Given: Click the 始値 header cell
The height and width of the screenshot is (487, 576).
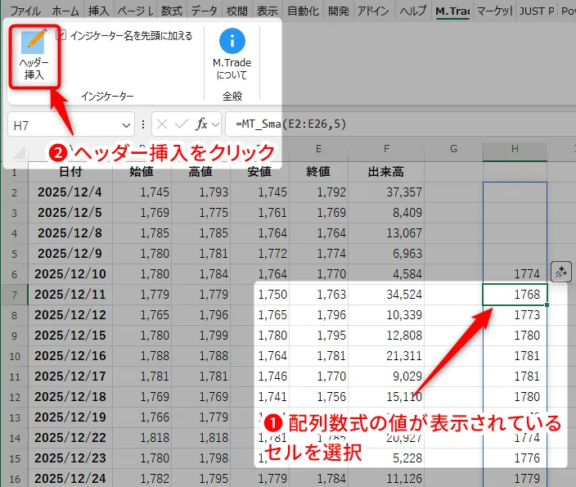Looking at the screenshot, I should tap(142, 172).
